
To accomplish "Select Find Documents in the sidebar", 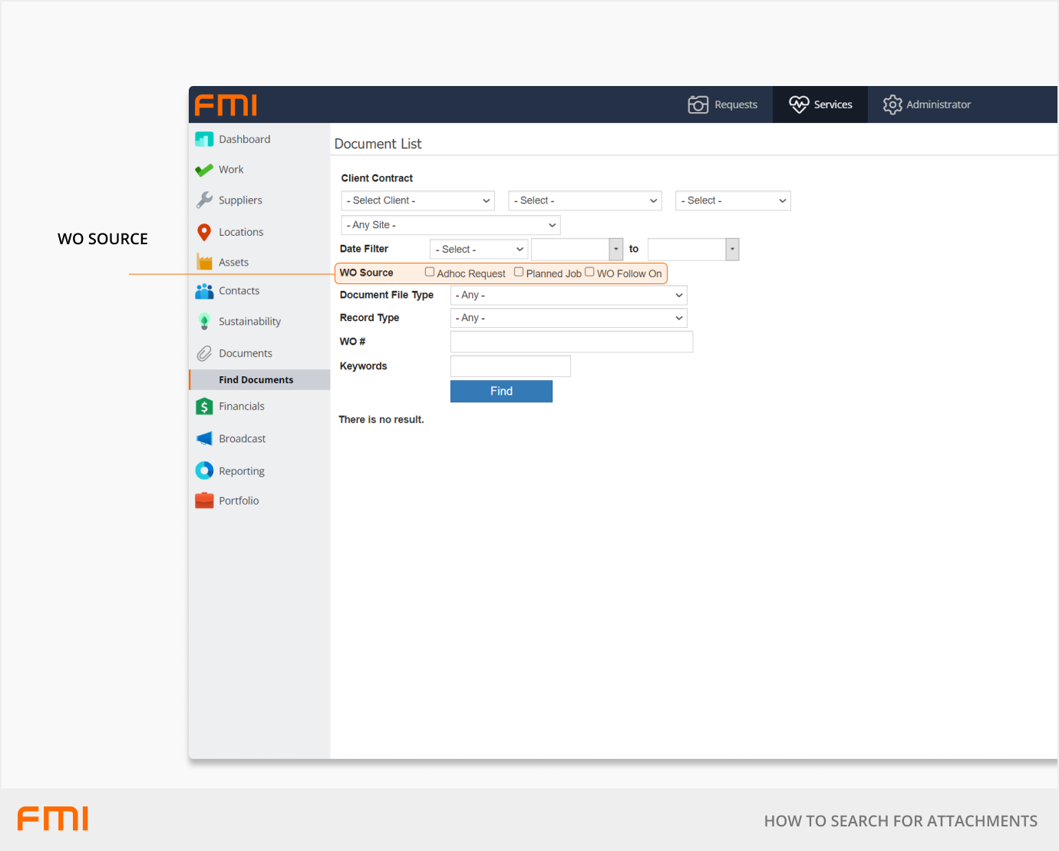I will point(256,379).
